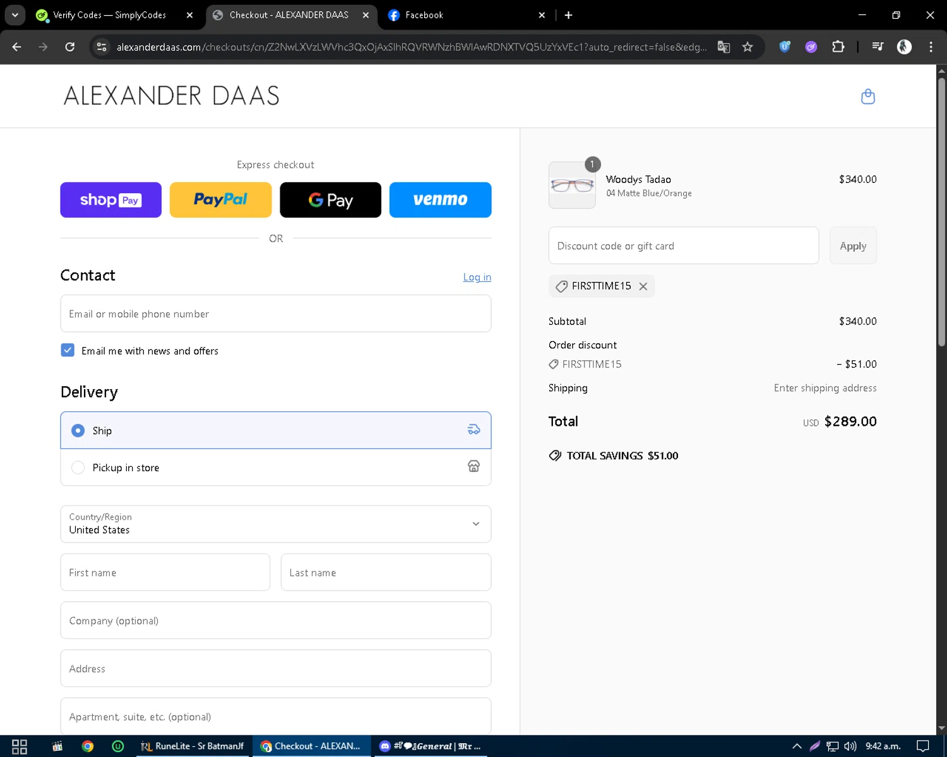
Task: Close the Facebook tab
Action: click(x=542, y=15)
